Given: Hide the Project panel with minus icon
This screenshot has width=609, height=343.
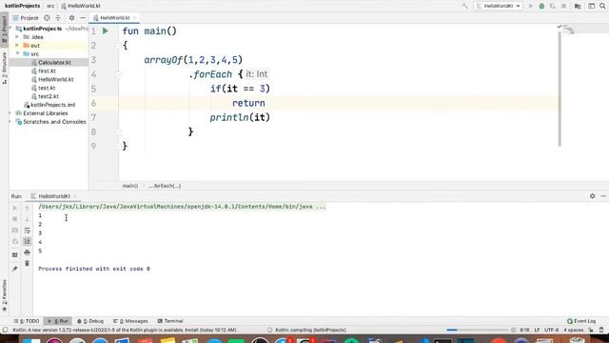Looking at the screenshot, I should point(83,18).
